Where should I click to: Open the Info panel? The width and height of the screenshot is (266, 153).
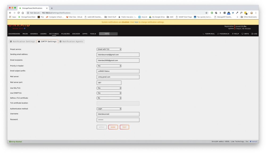point(245,34)
